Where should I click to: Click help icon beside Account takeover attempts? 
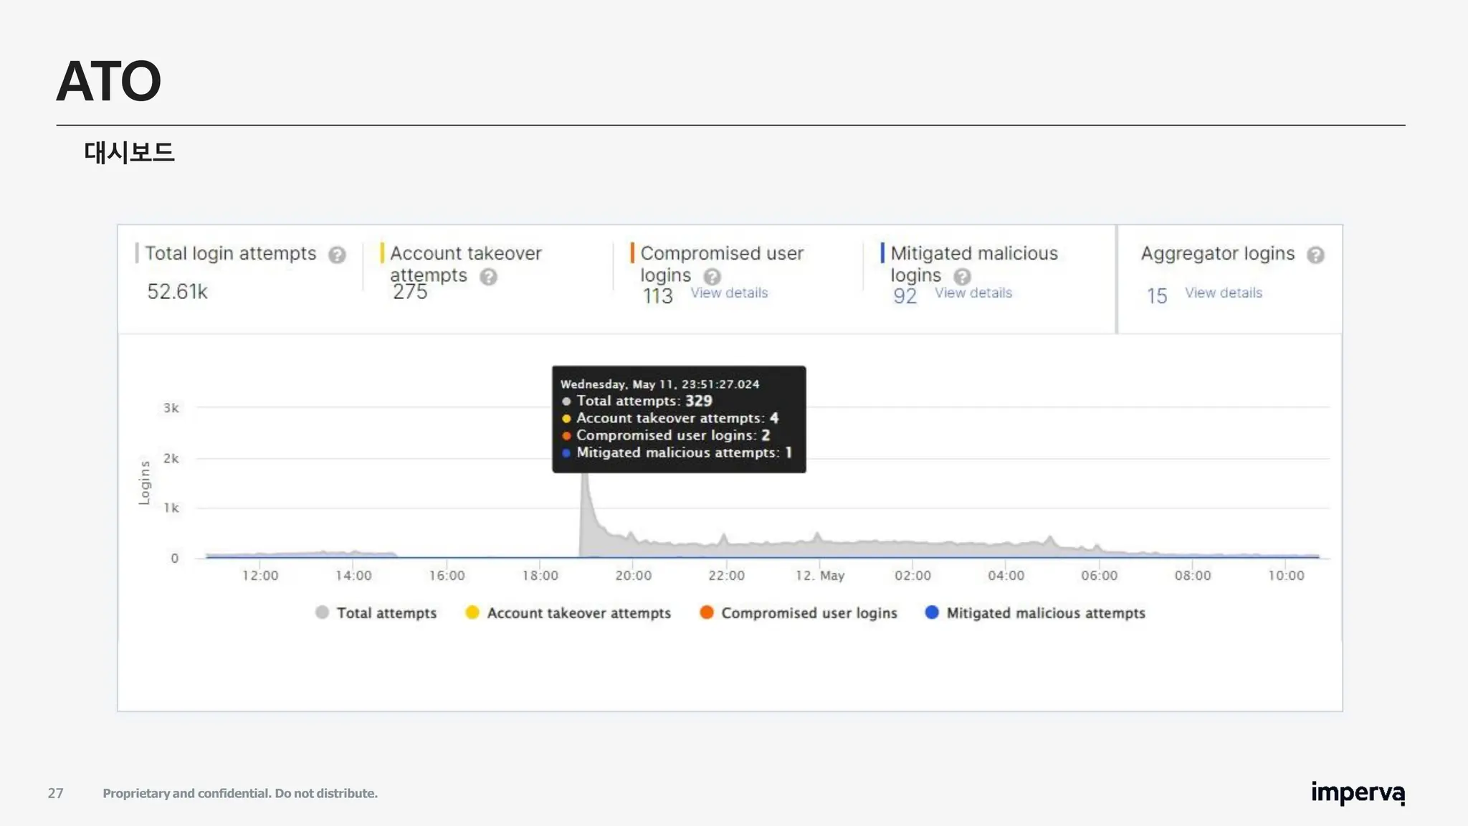click(x=488, y=277)
